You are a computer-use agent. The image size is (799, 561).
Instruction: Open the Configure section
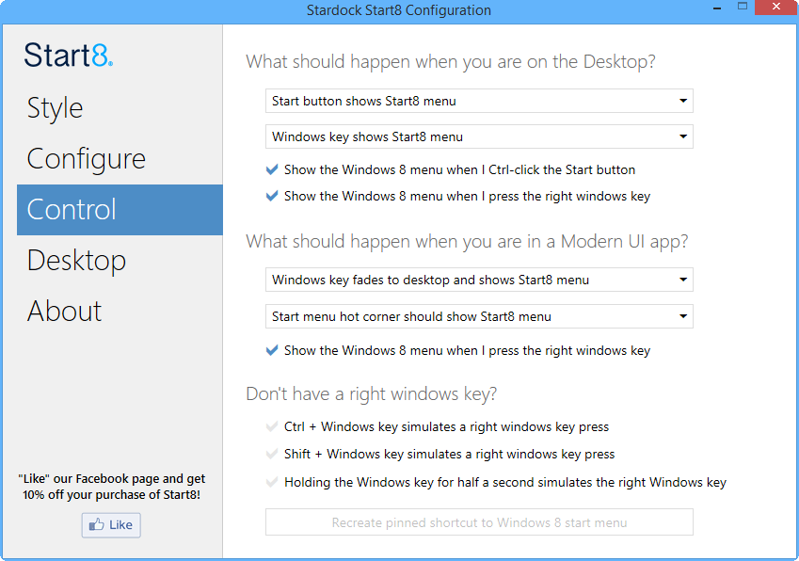coord(87,159)
